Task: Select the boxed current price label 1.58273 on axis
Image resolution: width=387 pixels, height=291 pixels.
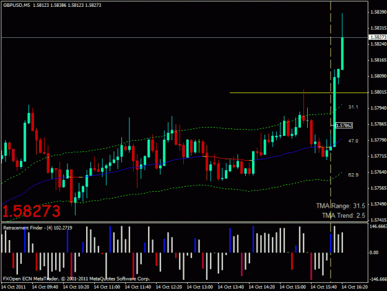Action: pyautogui.click(x=378, y=37)
